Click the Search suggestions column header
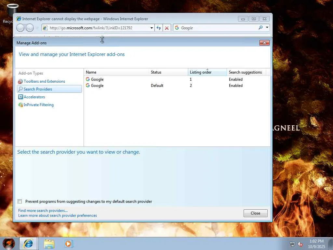The height and width of the screenshot is (250, 333). pyautogui.click(x=246, y=72)
